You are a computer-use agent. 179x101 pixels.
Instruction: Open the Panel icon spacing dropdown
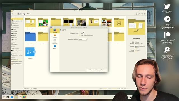point(83,39)
